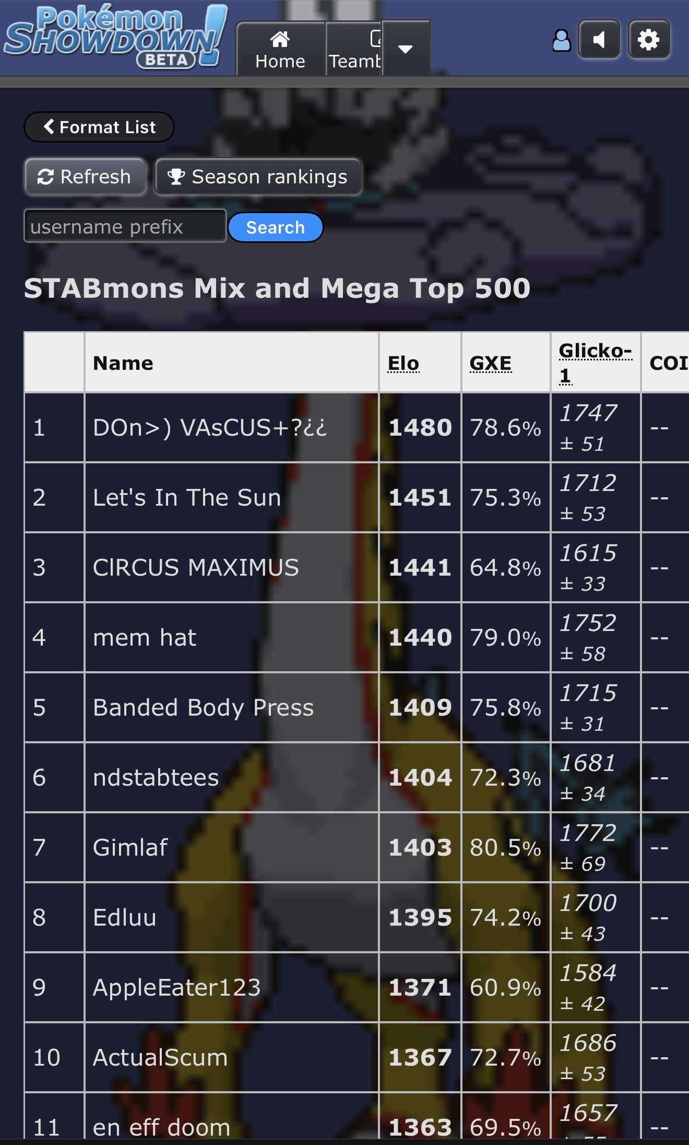
Task: Open Gimlaf's ladder entry
Action: coord(130,847)
